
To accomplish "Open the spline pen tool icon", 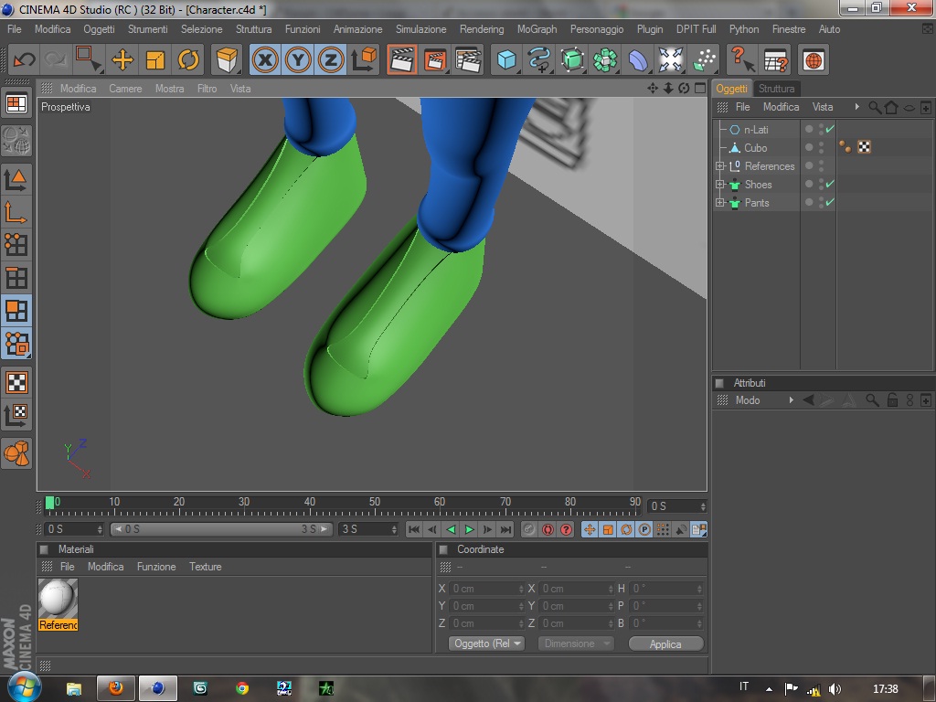I will coord(539,60).
